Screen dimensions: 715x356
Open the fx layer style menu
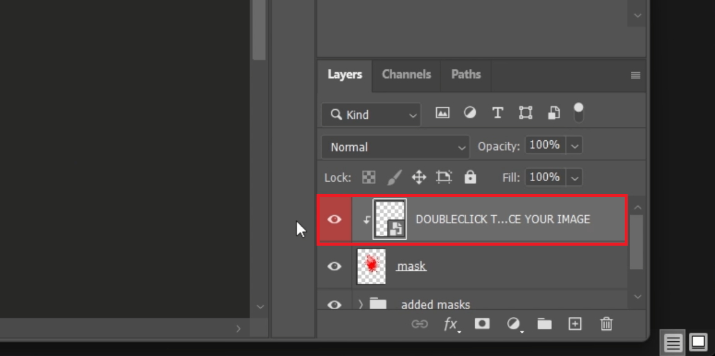click(451, 324)
